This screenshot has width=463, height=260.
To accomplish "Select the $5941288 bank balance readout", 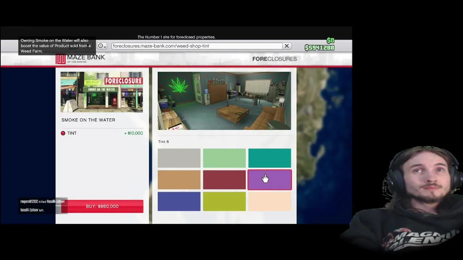I will [x=319, y=48].
